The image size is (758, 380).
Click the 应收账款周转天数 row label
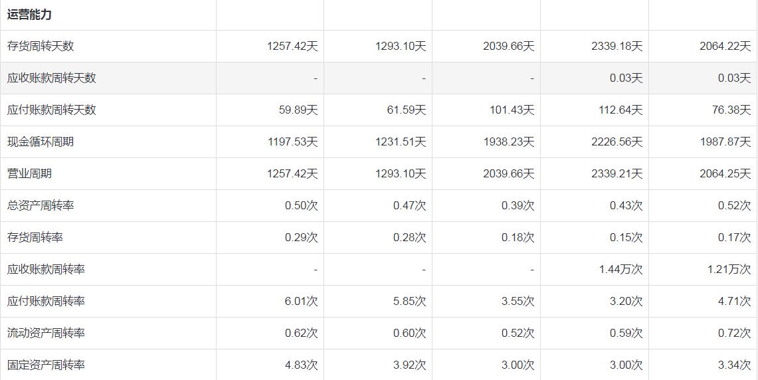[52, 78]
